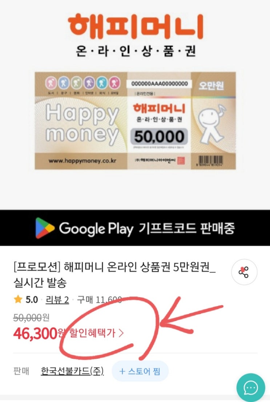
Task: Open the chat bubble floating button
Action: [250, 388]
